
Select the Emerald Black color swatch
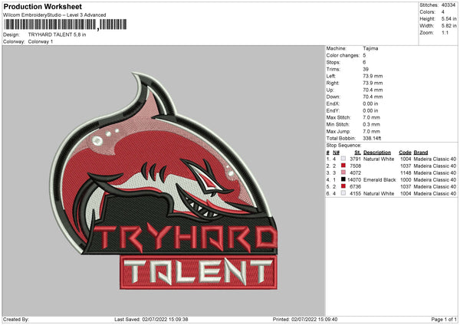pyautogui.click(x=343, y=179)
